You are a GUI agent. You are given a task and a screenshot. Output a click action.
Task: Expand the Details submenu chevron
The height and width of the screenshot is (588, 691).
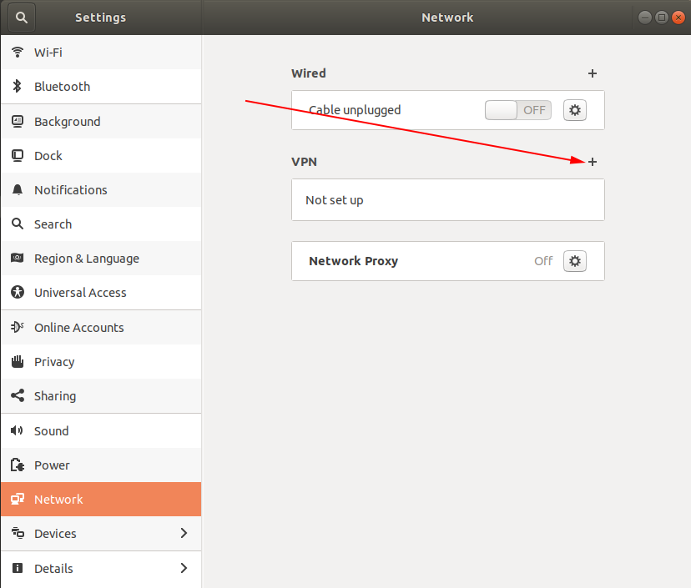click(184, 569)
